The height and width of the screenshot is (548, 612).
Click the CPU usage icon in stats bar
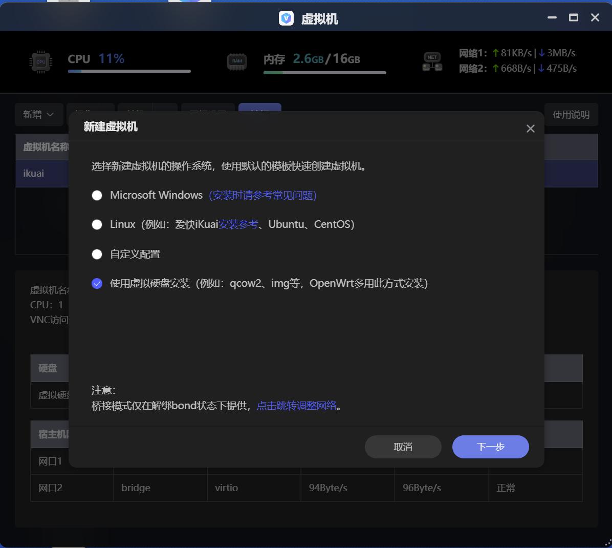coord(40,61)
